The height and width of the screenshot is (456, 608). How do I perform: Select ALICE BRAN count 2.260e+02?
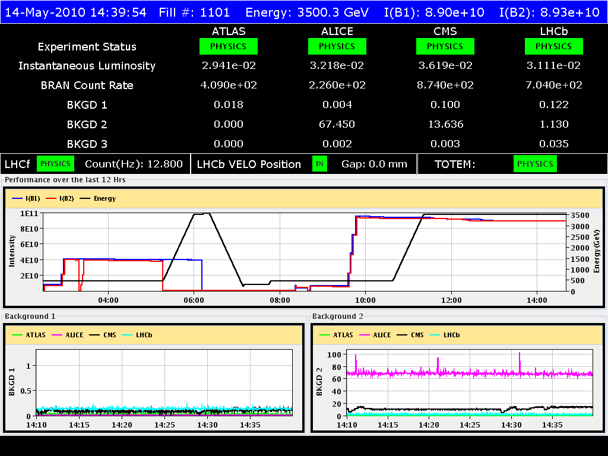[337, 85]
